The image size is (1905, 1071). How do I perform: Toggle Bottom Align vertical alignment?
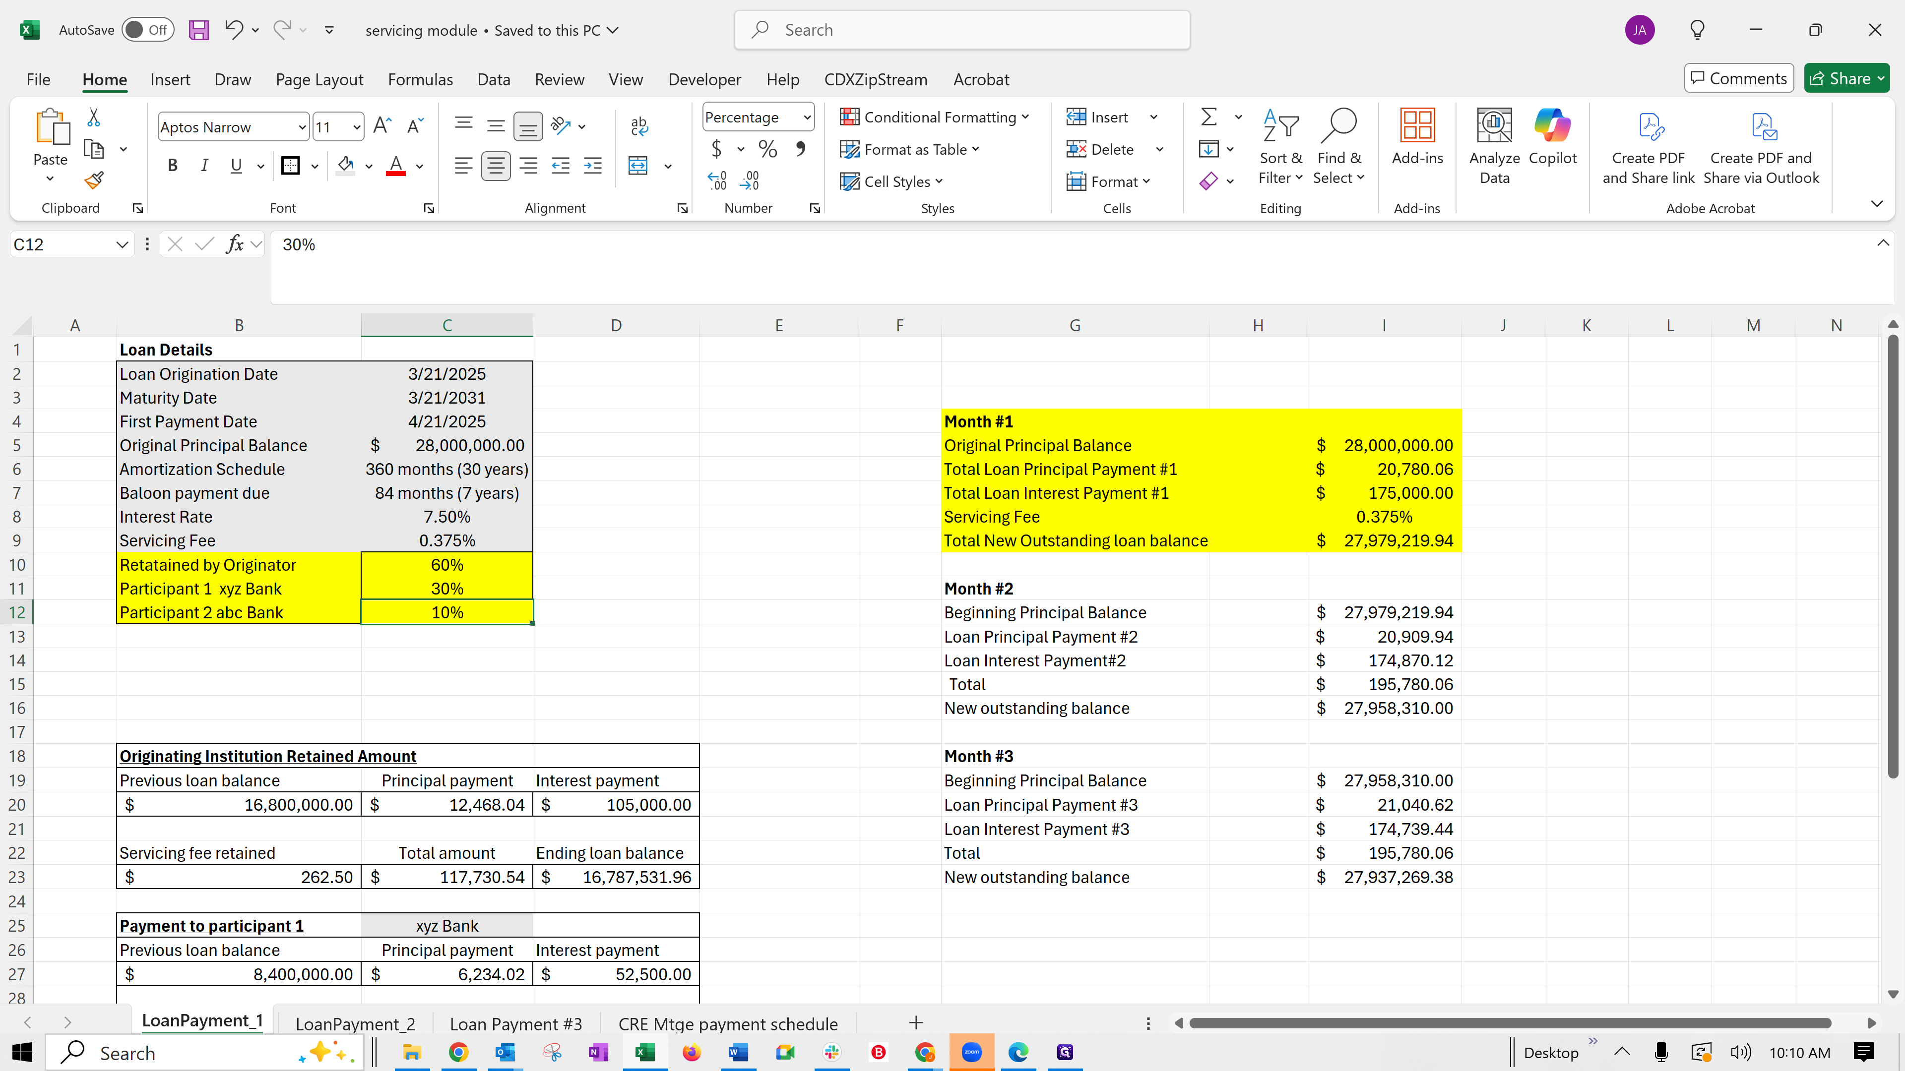click(x=528, y=126)
